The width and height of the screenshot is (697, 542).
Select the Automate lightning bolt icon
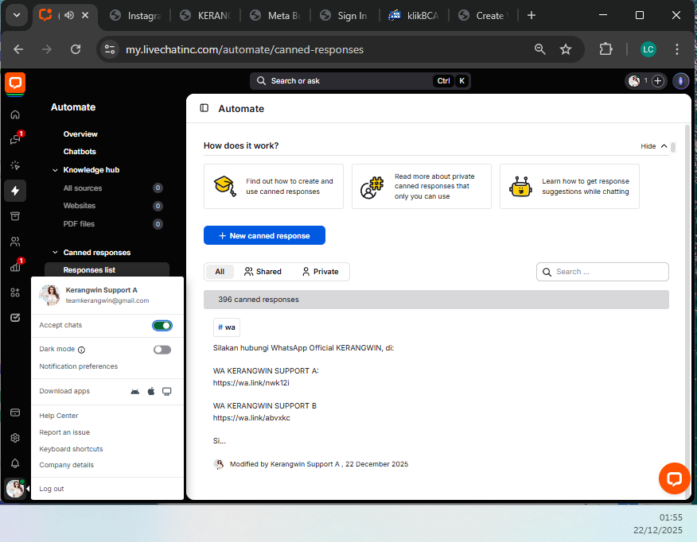point(15,191)
